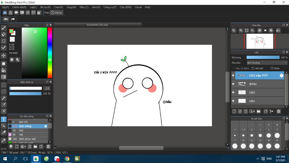Delete the selected layer with trash icon
289x163 pixels.
[279, 111]
